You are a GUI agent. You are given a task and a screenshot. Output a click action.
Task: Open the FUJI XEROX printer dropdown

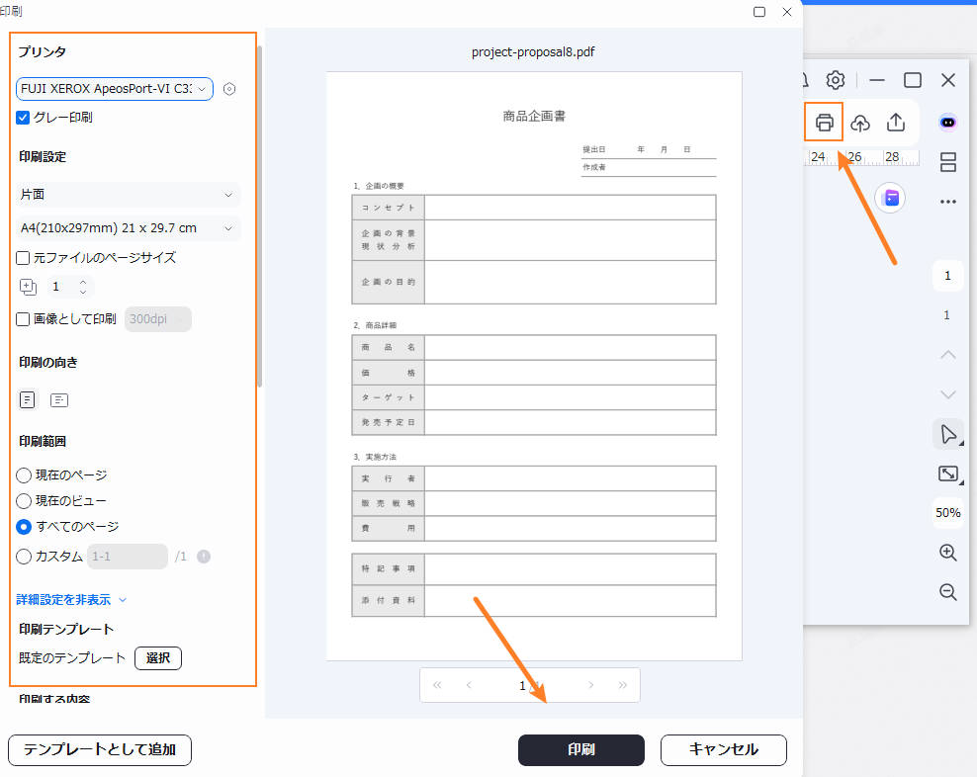115,89
